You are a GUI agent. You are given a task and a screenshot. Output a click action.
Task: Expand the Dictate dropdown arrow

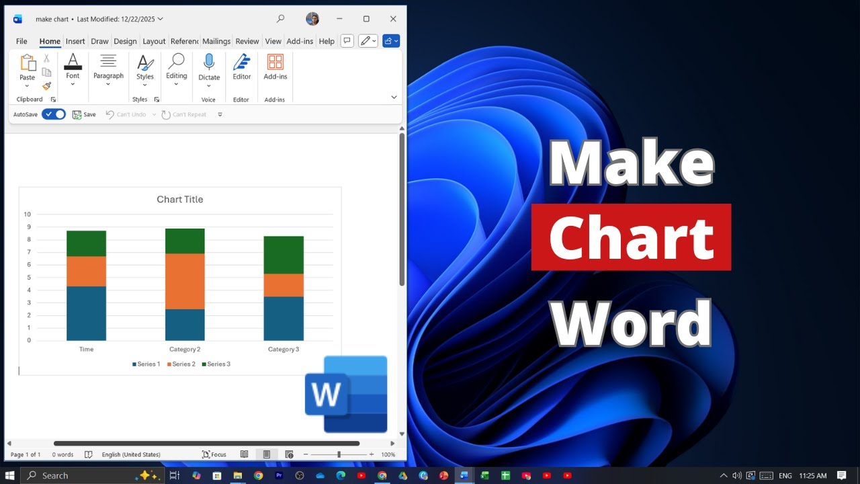click(x=209, y=87)
